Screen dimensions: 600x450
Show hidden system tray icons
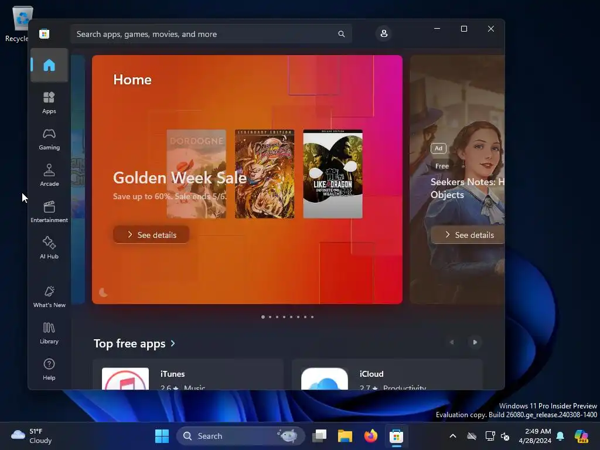click(453, 436)
